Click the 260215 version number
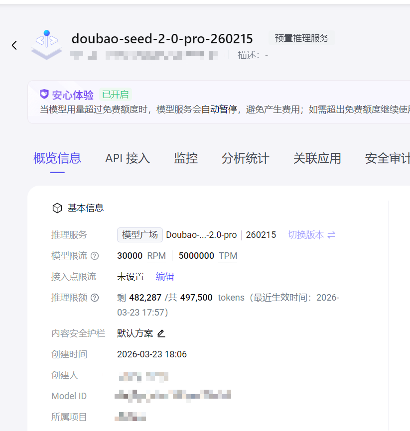Screen dimensions: 410x431 tap(261, 235)
